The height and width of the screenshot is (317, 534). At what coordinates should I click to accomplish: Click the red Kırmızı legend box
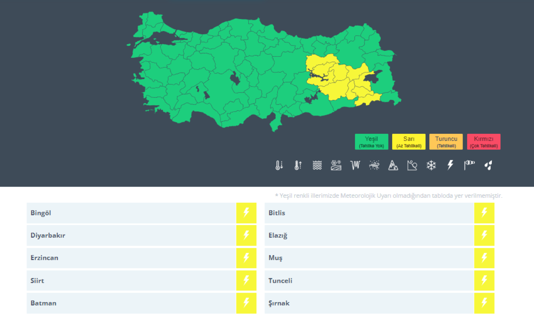[484, 142]
